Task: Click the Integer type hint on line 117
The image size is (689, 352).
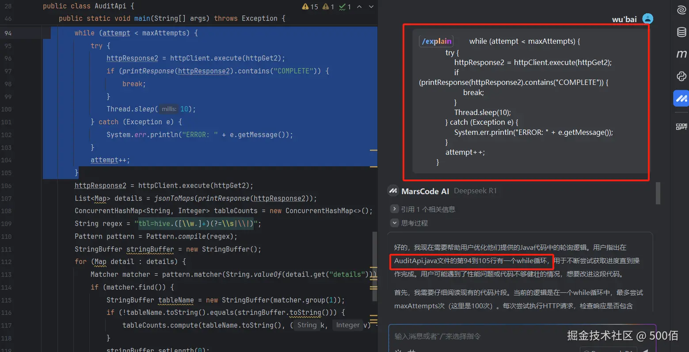Action: tap(348, 325)
